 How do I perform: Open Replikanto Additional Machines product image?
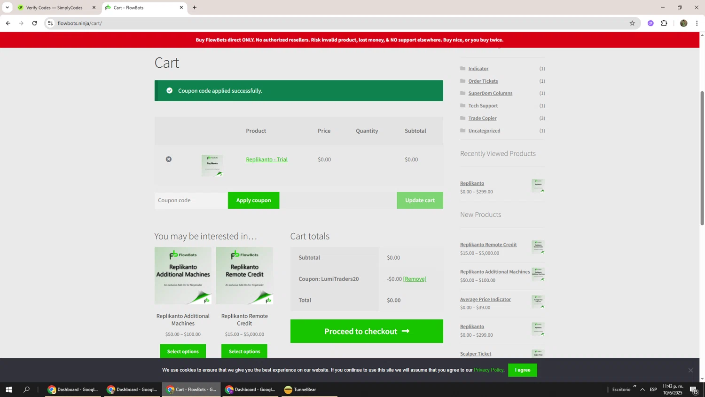pyautogui.click(x=183, y=276)
